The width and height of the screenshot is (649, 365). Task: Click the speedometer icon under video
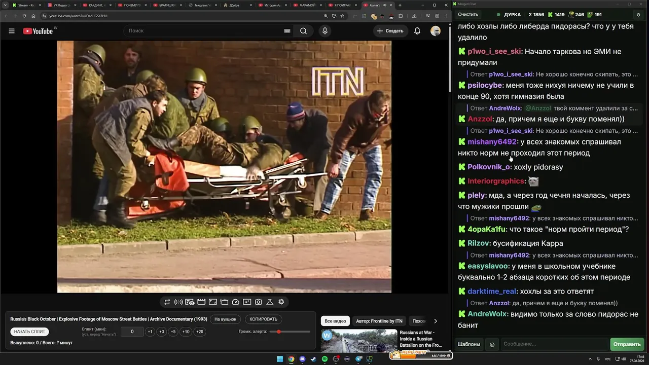click(235, 302)
